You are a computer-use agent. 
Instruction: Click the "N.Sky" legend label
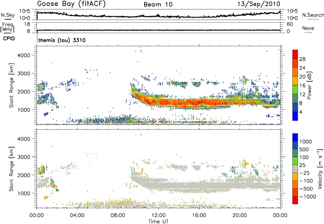click(8, 15)
